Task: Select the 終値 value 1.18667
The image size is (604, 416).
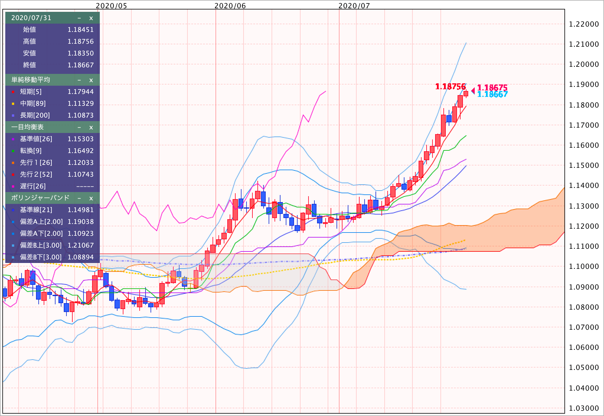Action: [x=81, y=65]
